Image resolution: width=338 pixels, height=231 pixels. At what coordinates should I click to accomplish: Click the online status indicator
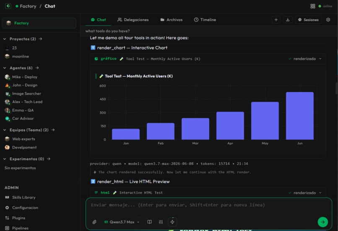(x=325, y=6)
